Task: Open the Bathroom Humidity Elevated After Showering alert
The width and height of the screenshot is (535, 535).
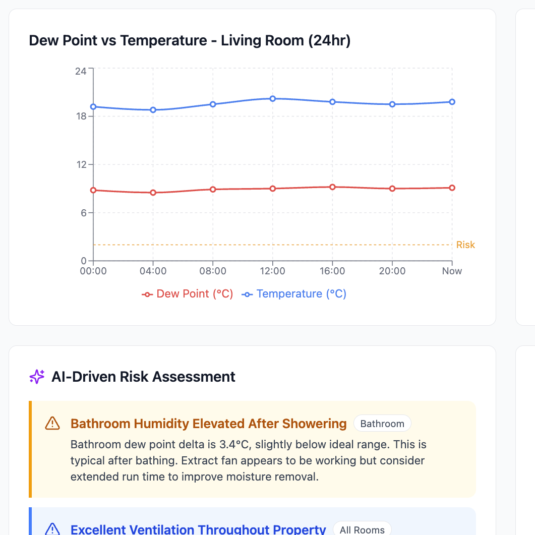Action: pos(208,424)
